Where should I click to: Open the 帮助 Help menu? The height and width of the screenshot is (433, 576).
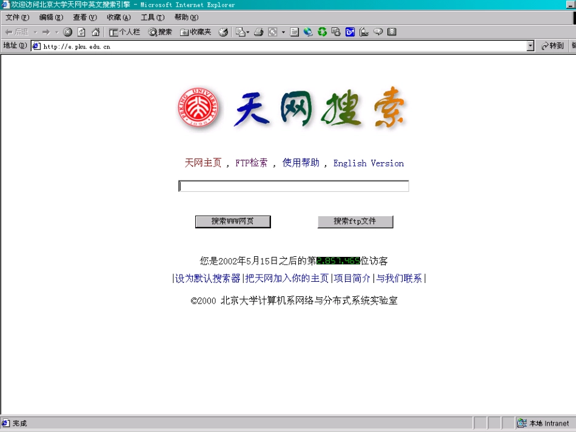click(x=186, y=17)
